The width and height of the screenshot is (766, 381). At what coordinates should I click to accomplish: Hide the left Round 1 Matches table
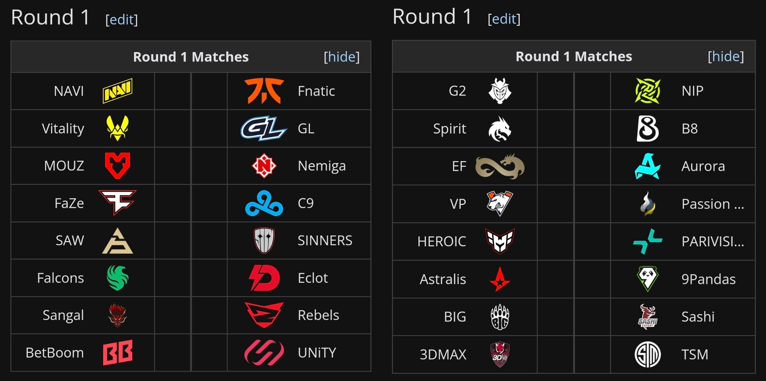tap(342, 57)
